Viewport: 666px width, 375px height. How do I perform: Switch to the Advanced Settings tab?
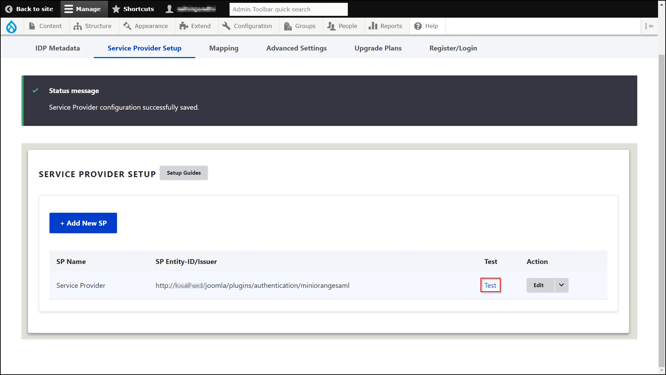296,47
